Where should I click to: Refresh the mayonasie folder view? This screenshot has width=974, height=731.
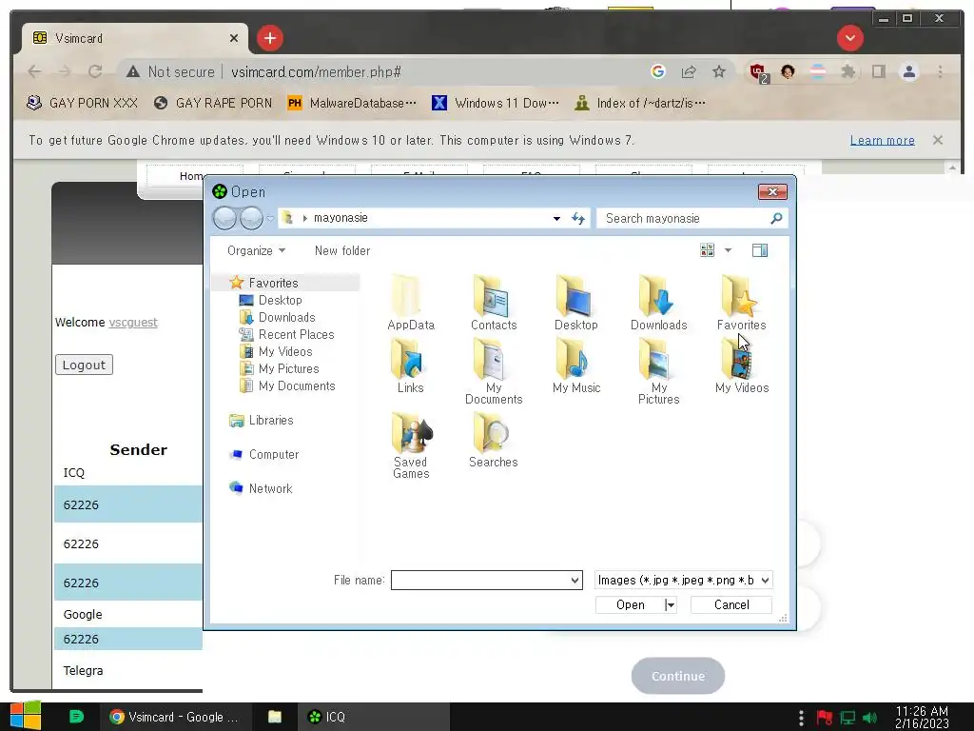coord(578,218)
